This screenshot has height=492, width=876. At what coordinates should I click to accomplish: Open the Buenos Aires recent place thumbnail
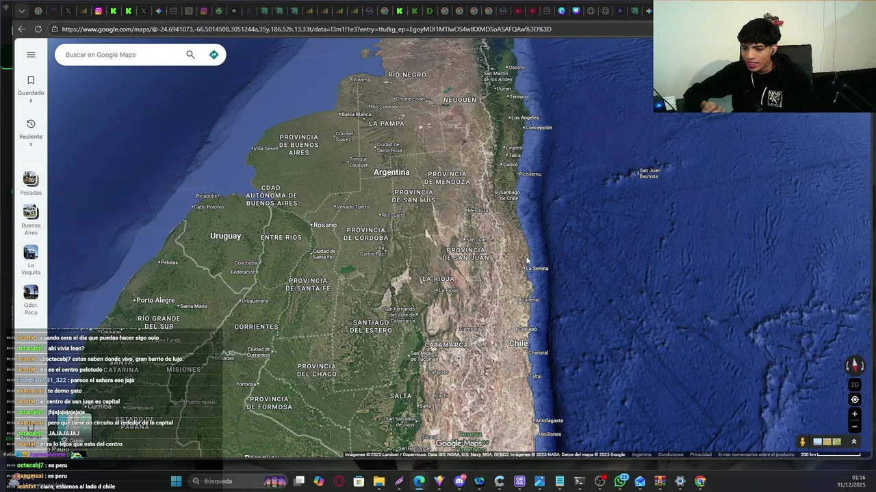tap(31, 212)
